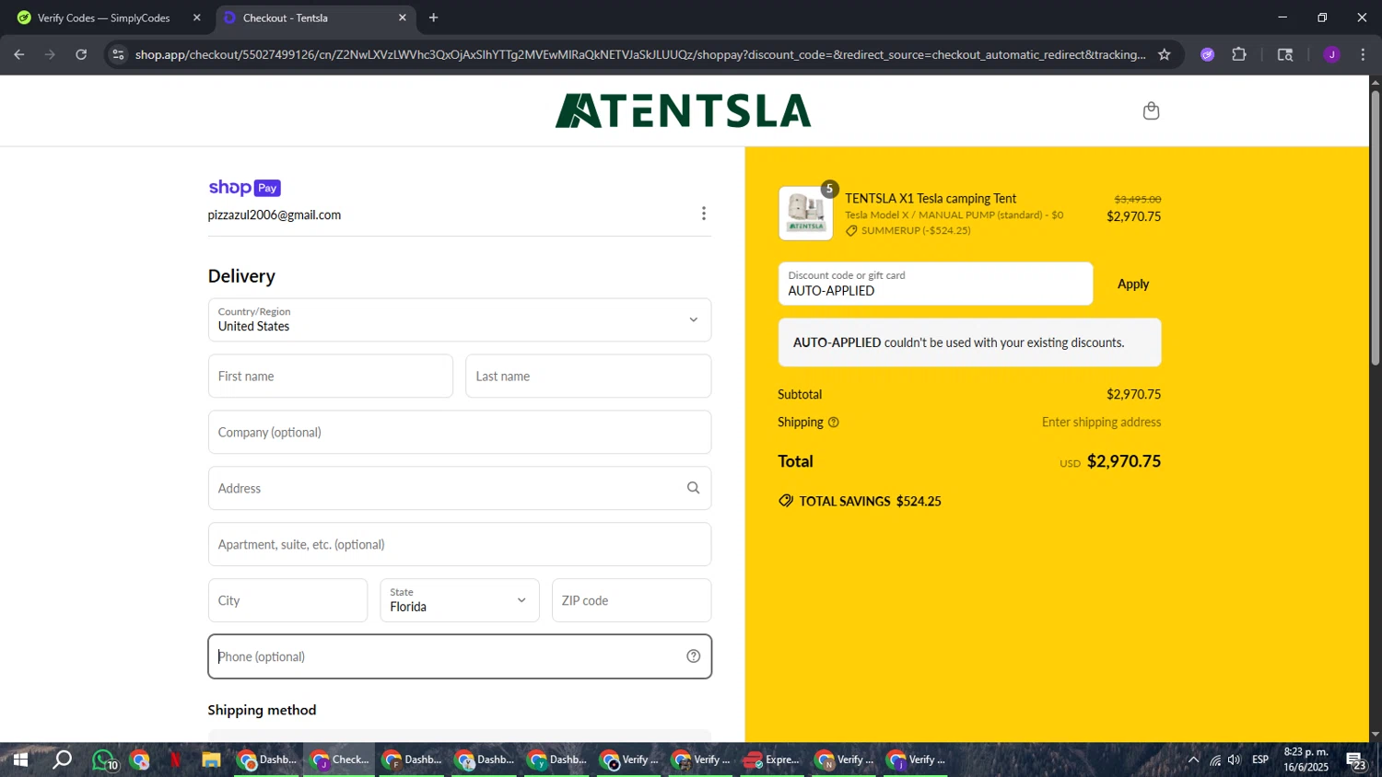The width and height of the screenshot is (1382, 777).
Task: Click the purple extension icon in the toolbar
Action: 1207,54
